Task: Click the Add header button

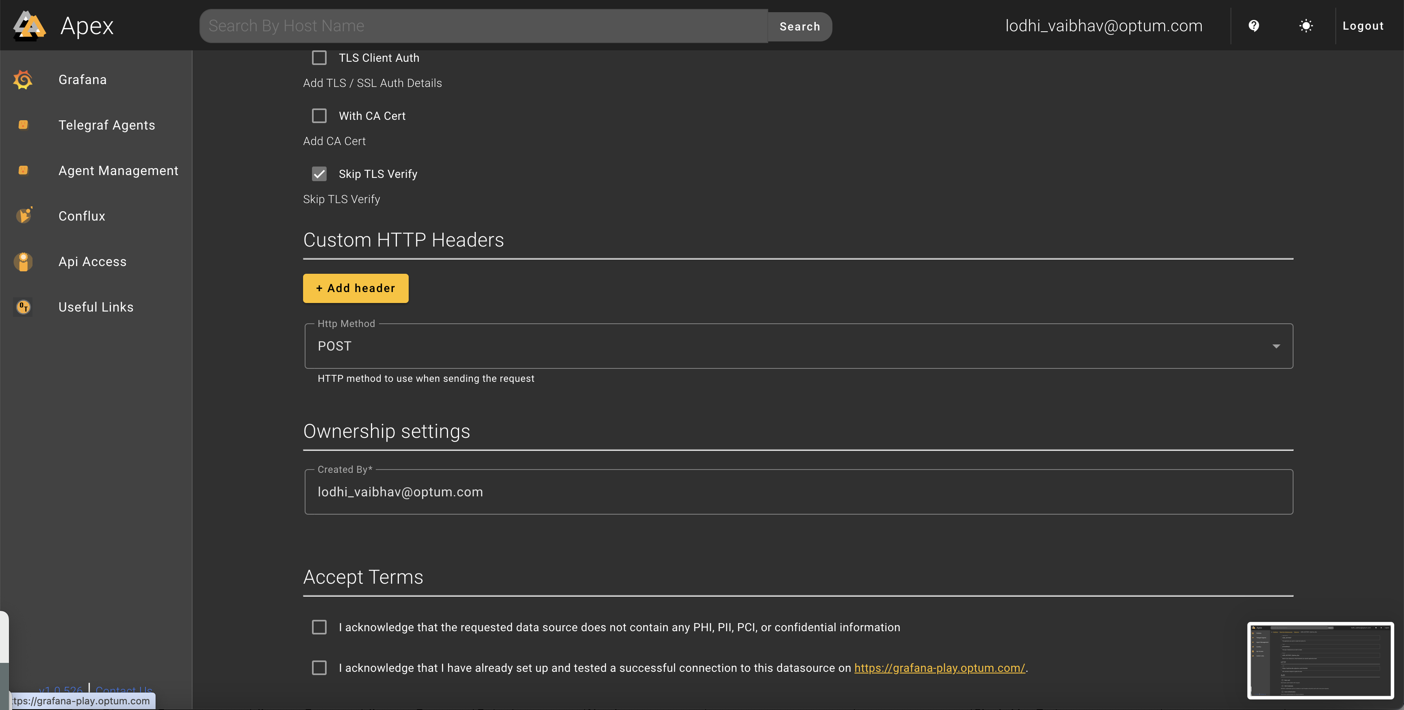Action: click(x=355, y=288)
